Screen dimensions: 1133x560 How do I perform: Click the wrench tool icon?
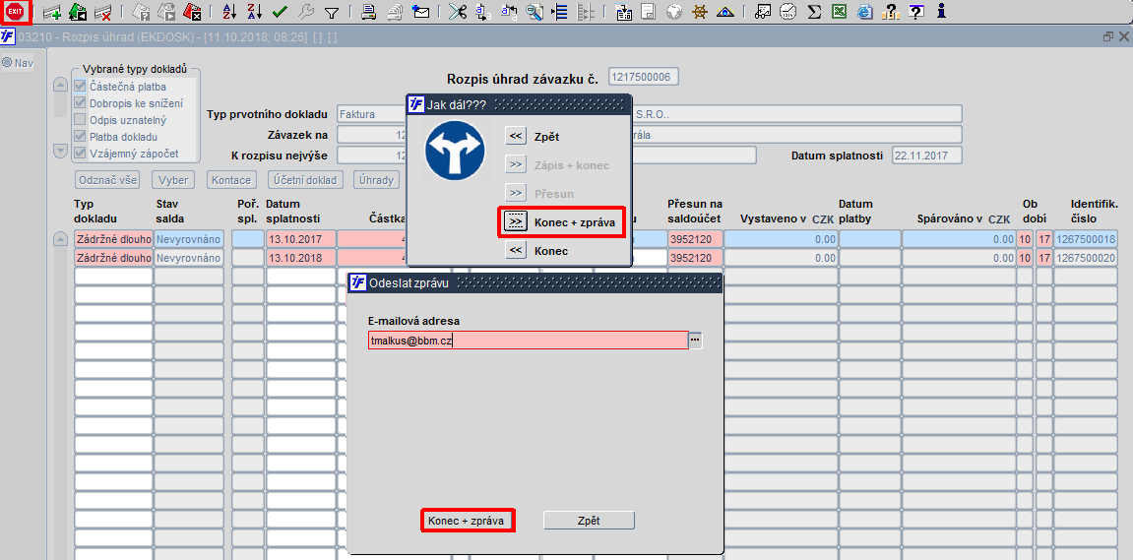[x=306, y=12]
